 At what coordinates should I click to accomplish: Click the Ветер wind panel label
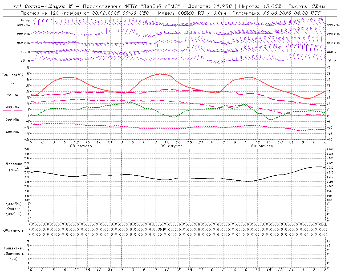25,20
